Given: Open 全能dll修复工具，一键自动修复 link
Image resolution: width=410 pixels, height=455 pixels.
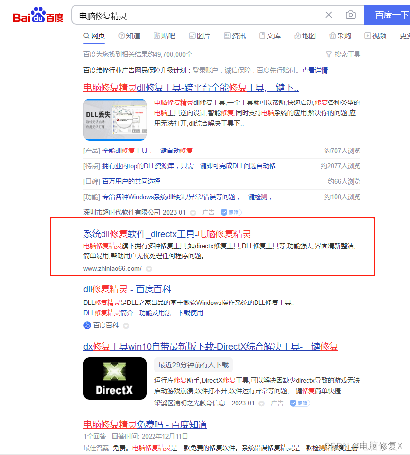Looking at the screenshot, I should pos(148,151).
